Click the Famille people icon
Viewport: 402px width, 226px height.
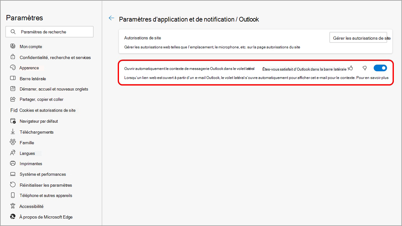(x=13, y=142)
